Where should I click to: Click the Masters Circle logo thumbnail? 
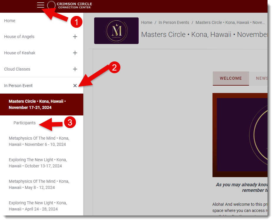click(x=116, y=31)
